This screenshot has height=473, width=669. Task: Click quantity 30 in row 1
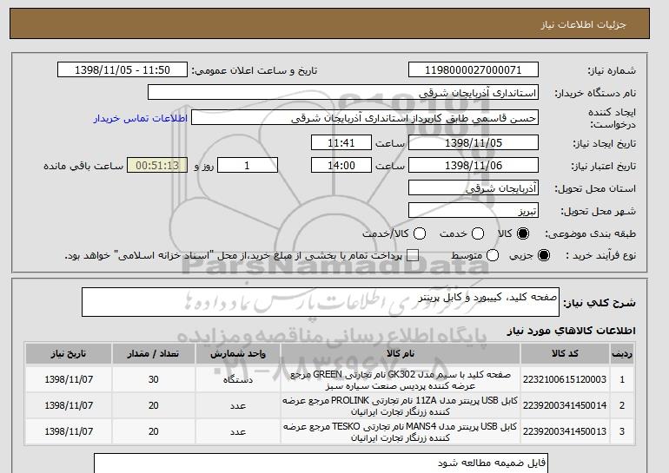pyautogui.click(x=154, y=379)
